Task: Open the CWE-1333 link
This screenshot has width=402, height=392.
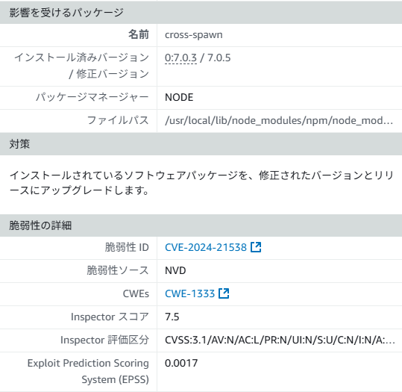Action: (x=189, y=293)
